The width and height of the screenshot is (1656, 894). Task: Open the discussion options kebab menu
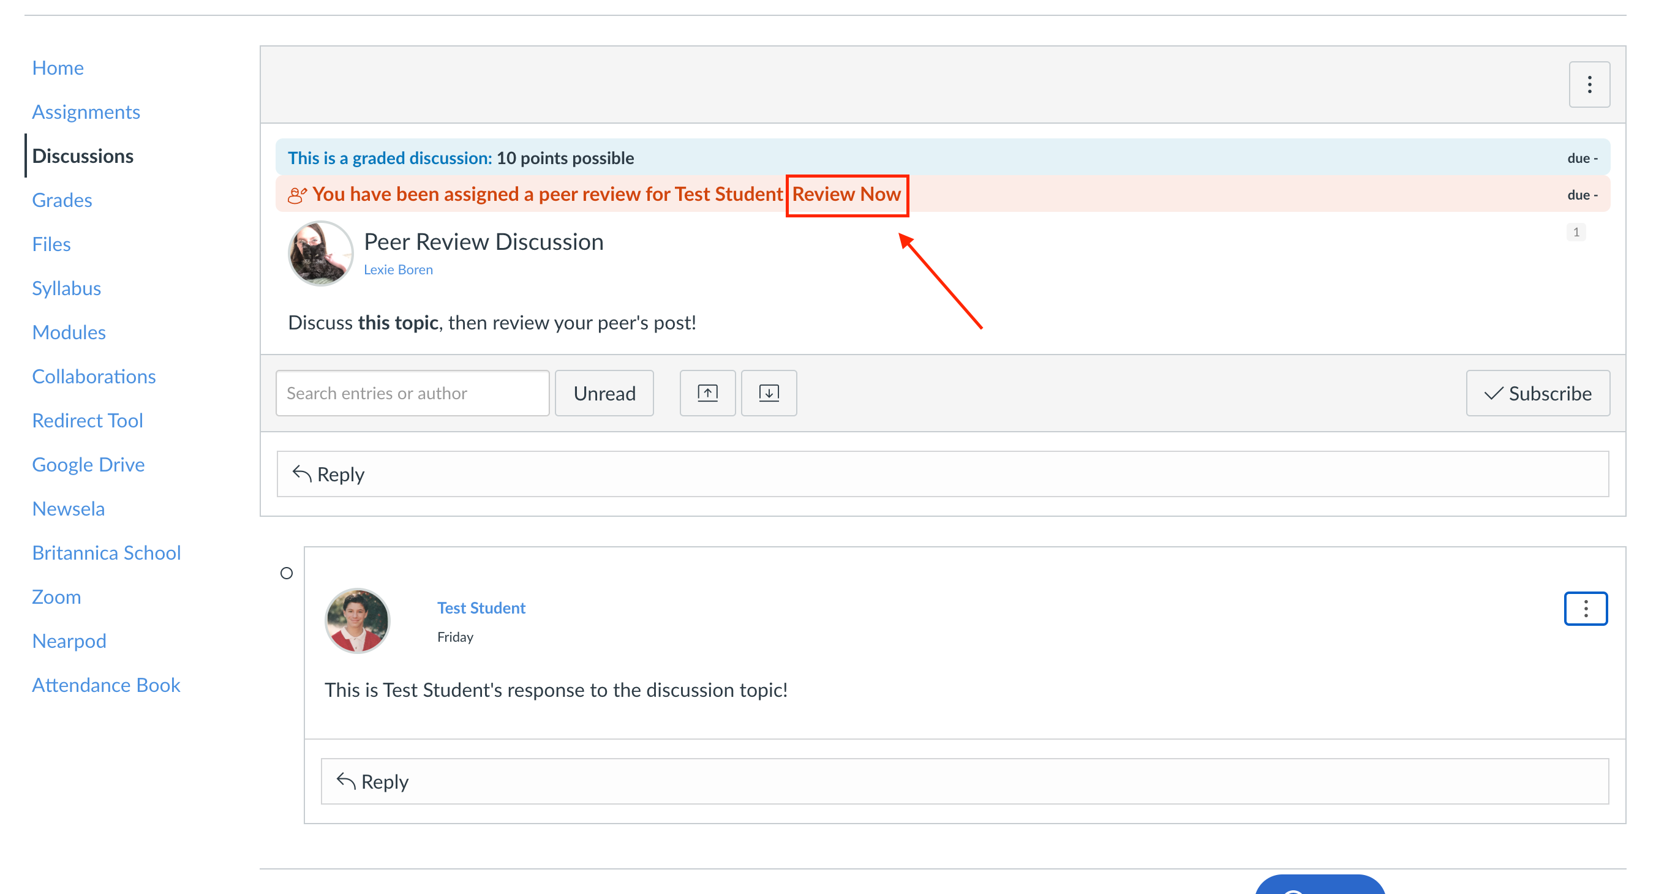[x=1589, y=84]
